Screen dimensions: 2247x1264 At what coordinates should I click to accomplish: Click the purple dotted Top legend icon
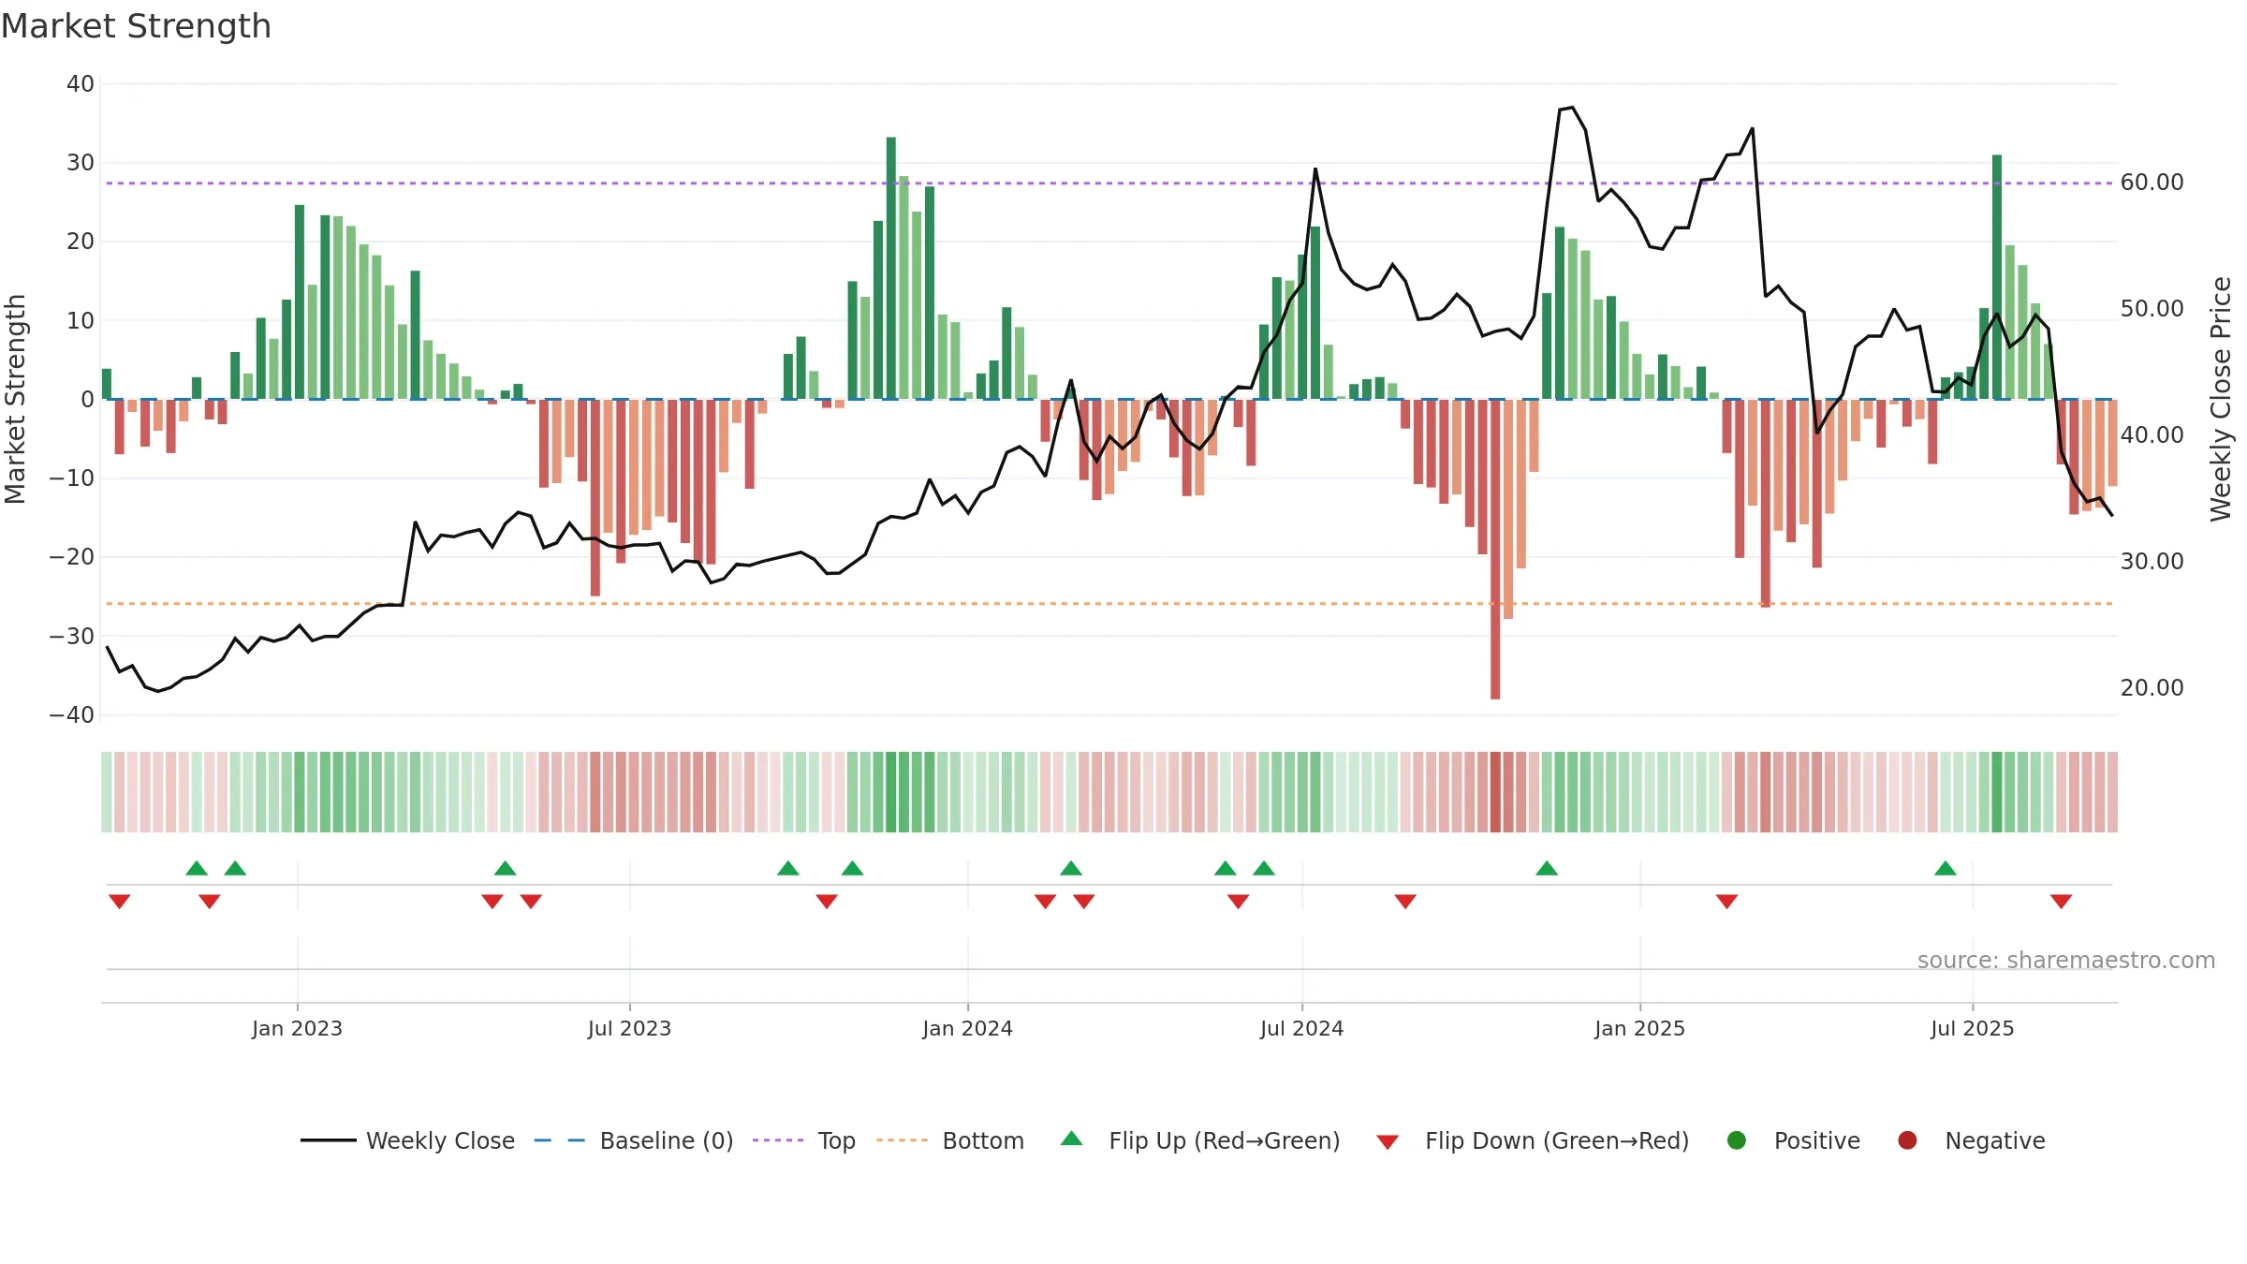tap(778, 1140)
